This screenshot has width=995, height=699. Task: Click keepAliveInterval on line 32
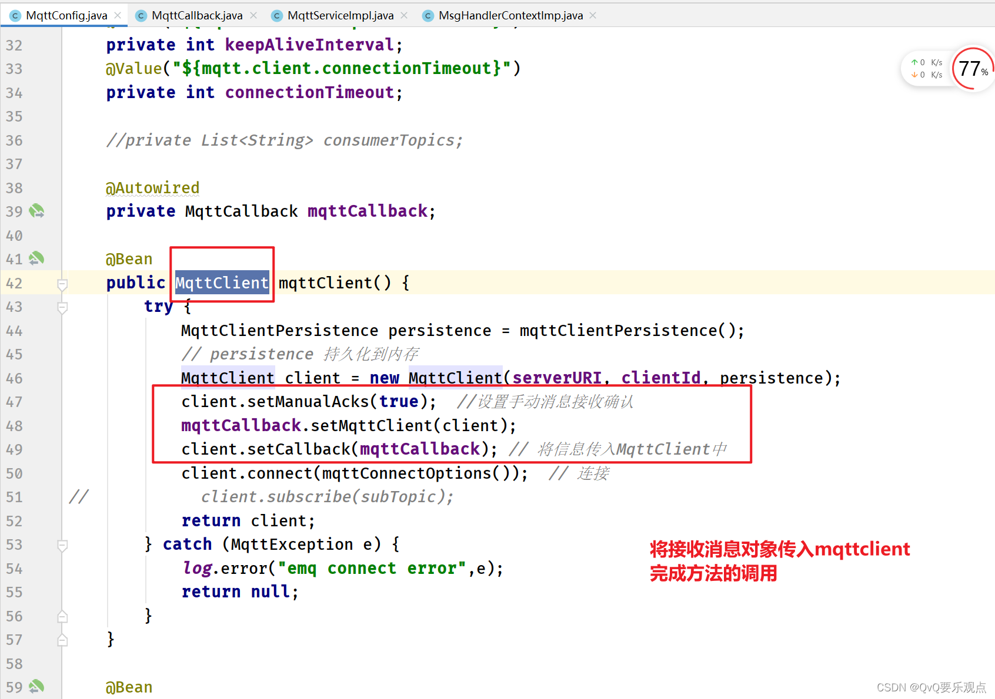[309, 45]
